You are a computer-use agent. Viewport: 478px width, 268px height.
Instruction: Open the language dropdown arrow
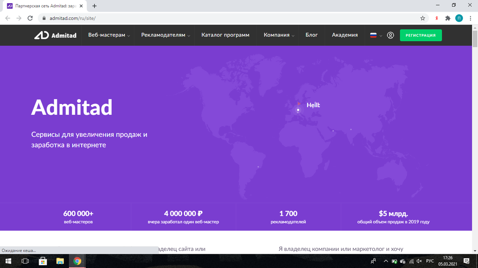pos(381,35)
